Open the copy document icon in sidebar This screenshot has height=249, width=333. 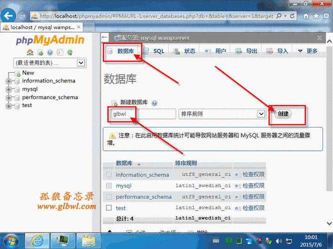pyautogui.click(x=60, y=52)
